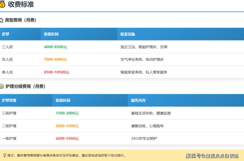Click the 房型 column header
The height and width of the screenshot is (161, 244).
[x=6, y=34]
